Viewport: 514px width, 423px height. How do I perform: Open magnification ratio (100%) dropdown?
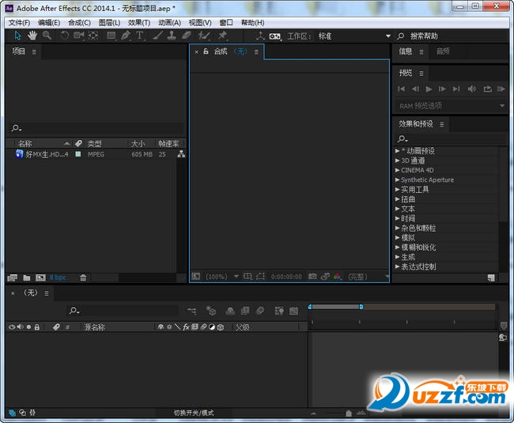[x=222, y=277]
